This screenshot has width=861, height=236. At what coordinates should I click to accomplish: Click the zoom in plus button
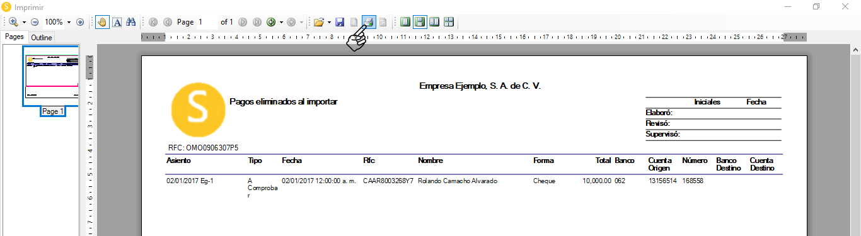point(80,22)
